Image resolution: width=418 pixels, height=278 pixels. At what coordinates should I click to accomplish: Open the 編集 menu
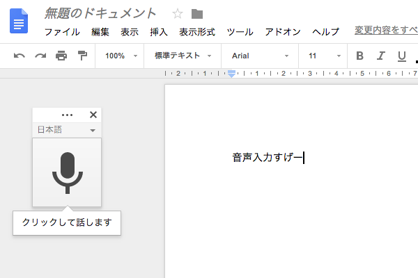click(100, 32)
